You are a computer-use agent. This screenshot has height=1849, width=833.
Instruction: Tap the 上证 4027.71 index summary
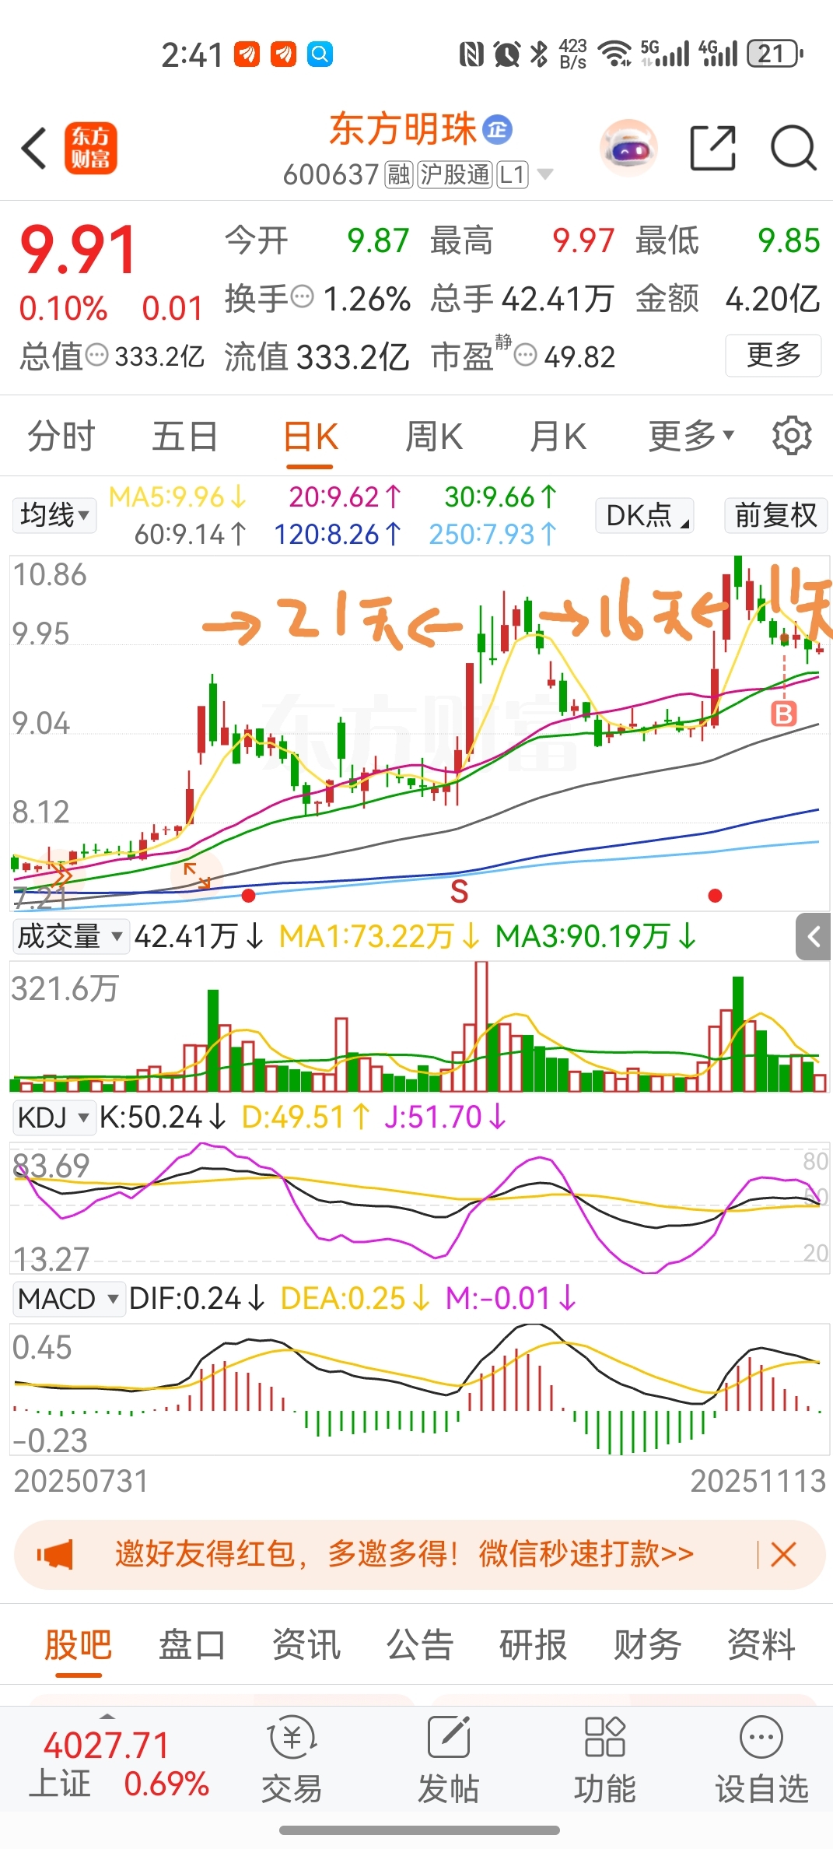click(x=118, y=1764)
